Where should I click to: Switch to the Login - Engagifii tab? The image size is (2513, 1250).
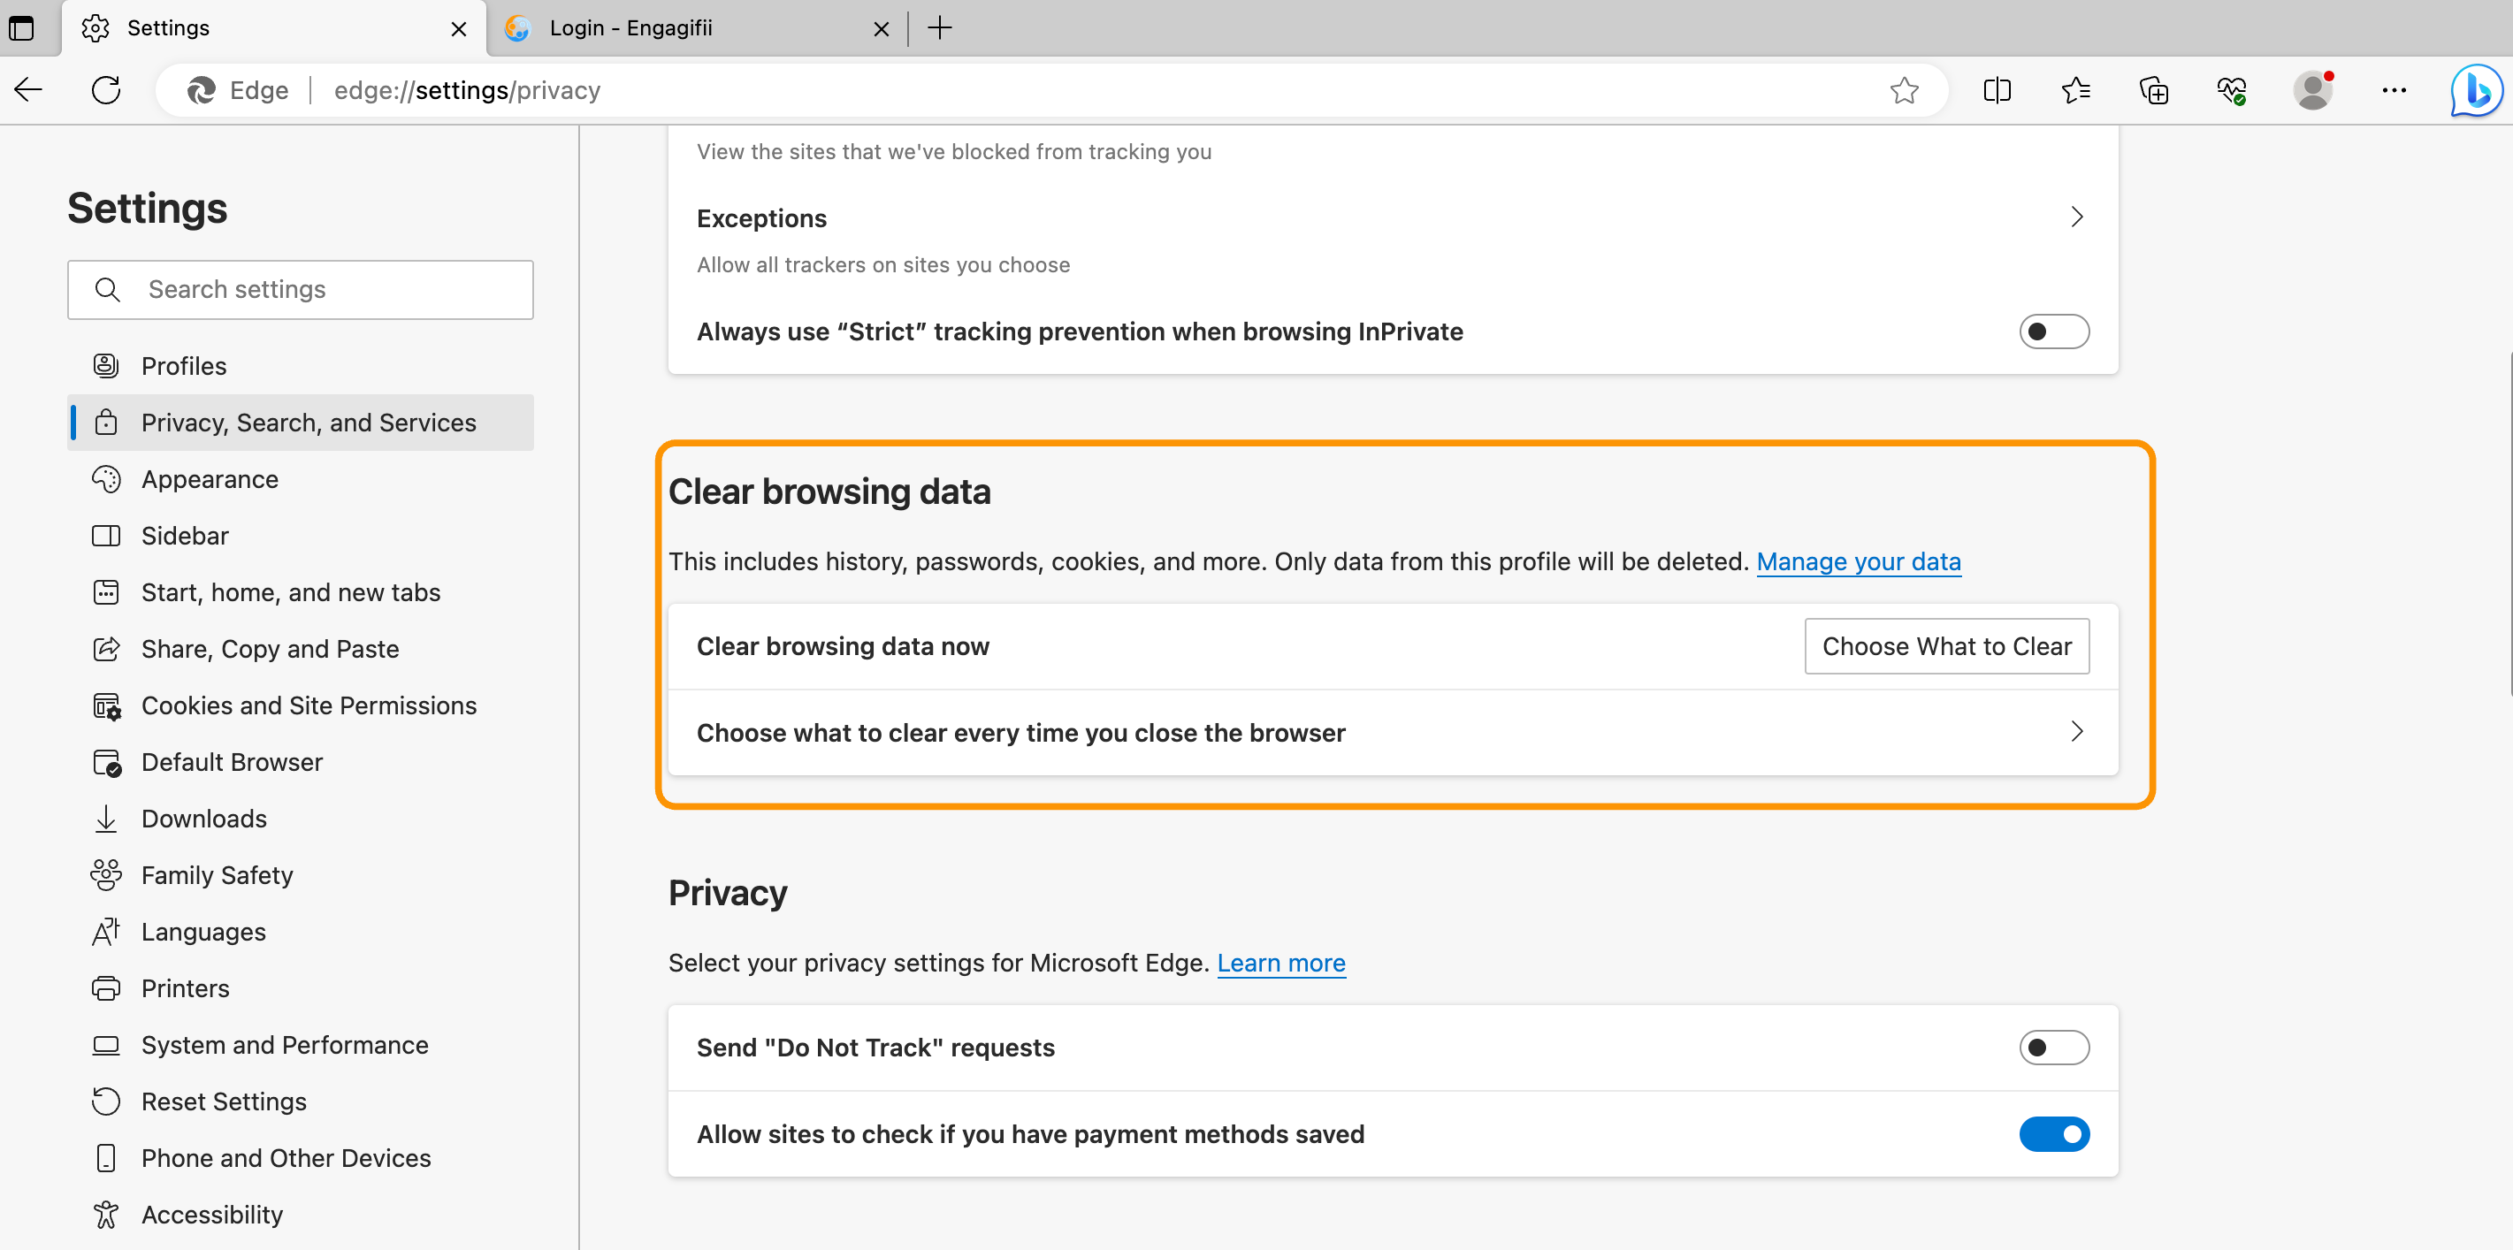(x=697, y=28)
